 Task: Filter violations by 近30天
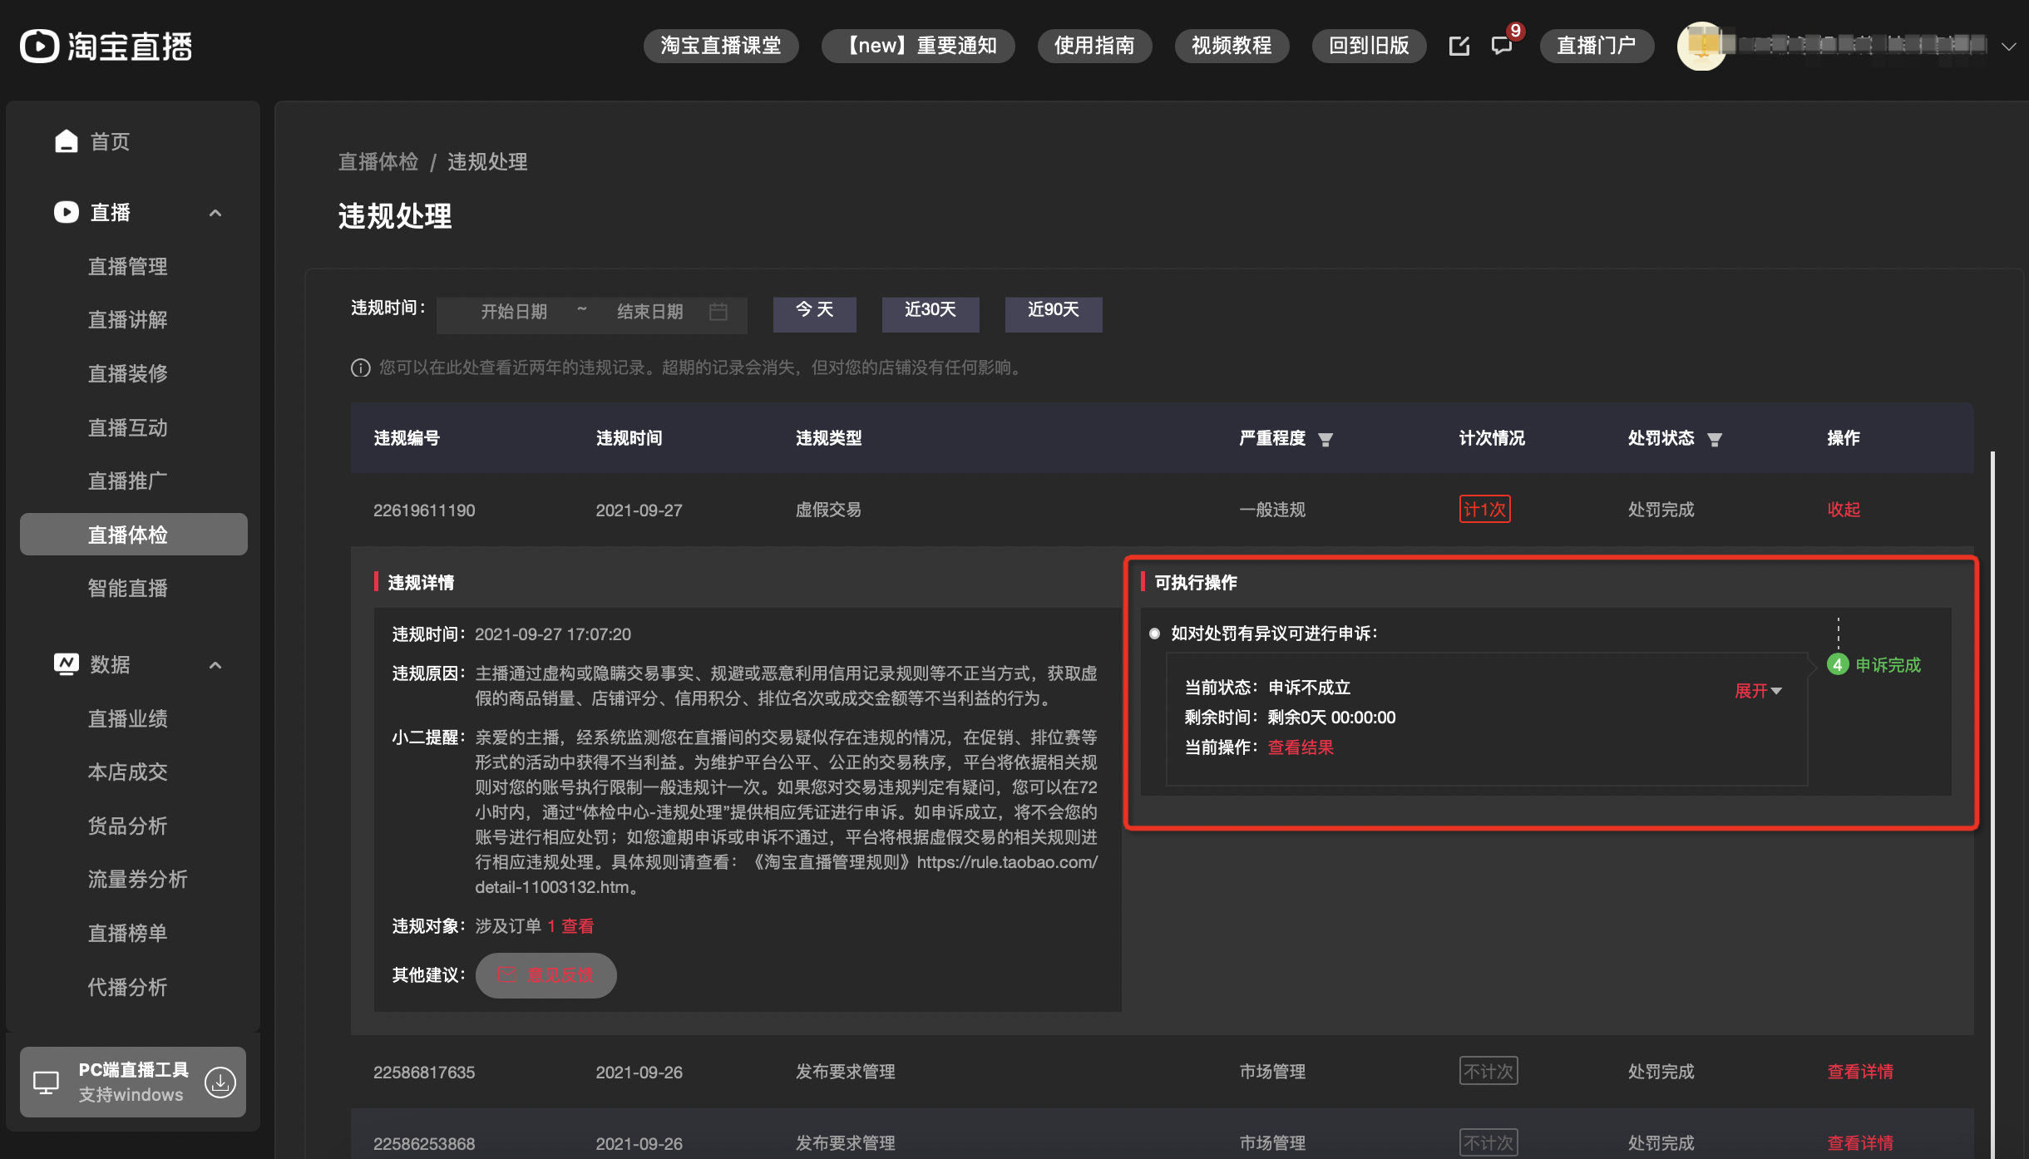(931, 313)
